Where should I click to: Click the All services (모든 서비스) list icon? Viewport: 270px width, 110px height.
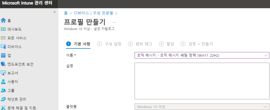[3, 38]
